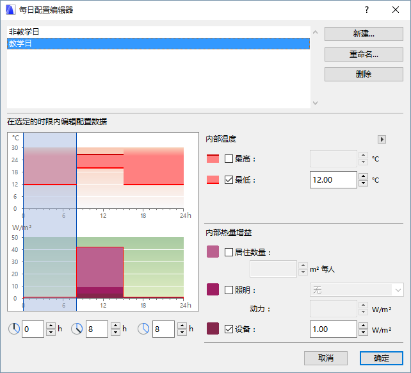Decrease 动力 value with down stepper

(363, 312)
